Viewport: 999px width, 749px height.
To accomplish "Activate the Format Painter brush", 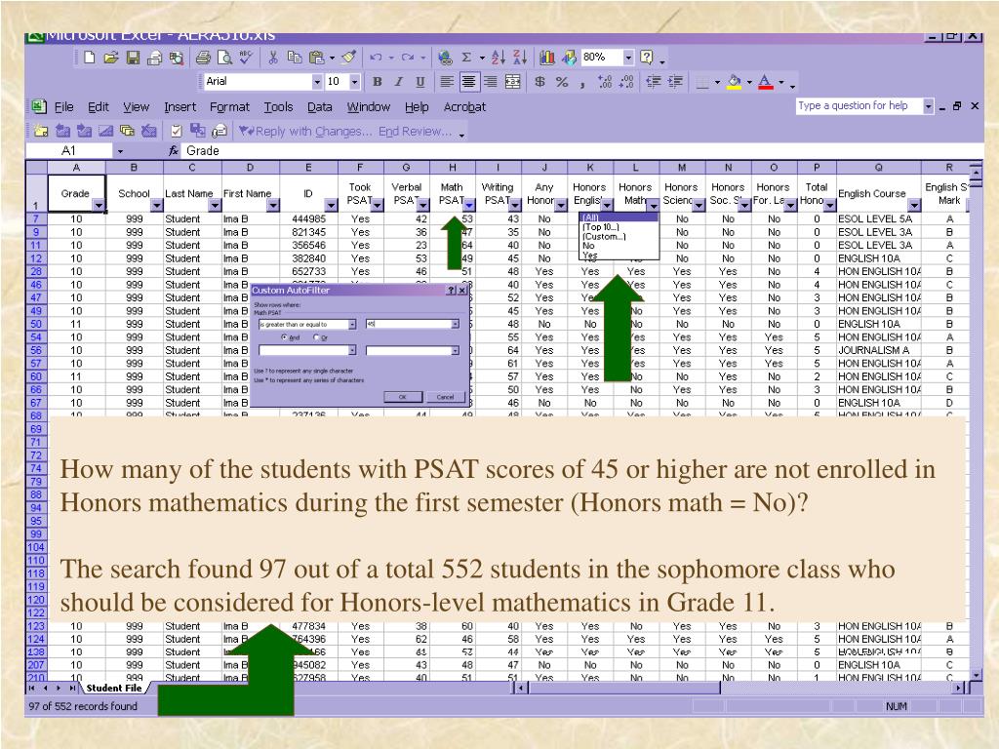I will pos(348,58).
